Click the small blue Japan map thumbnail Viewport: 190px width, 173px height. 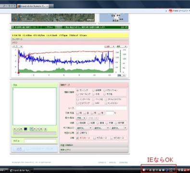[x=114, y=18]
